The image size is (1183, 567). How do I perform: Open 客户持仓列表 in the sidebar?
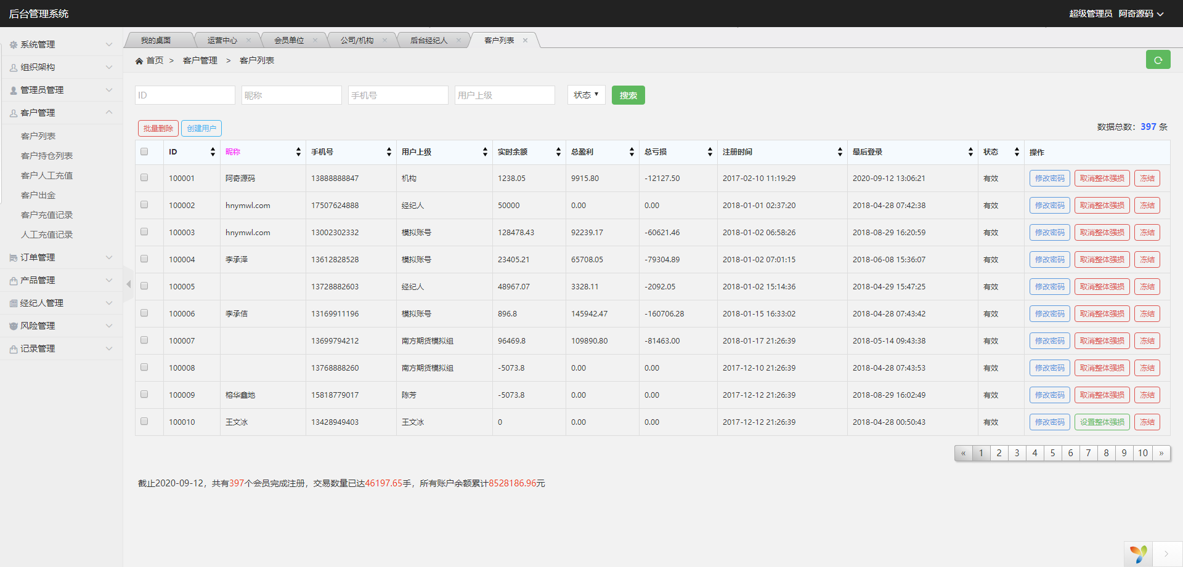(47, 156)
